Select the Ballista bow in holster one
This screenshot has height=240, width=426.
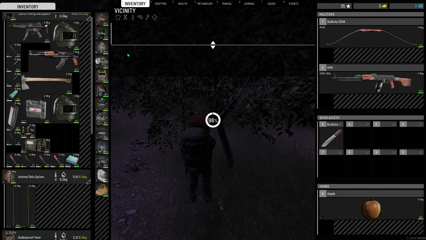(371, 36)
